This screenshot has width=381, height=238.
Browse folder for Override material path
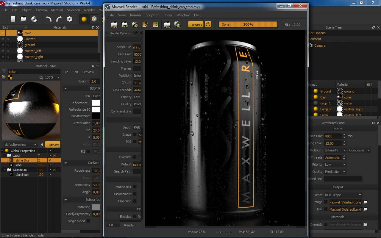click(366, 225)
